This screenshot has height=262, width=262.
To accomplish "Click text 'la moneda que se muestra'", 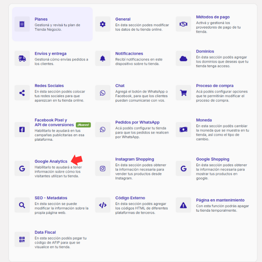I will coord(217,130).
